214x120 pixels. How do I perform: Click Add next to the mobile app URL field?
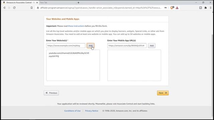[x=151, y=46]
